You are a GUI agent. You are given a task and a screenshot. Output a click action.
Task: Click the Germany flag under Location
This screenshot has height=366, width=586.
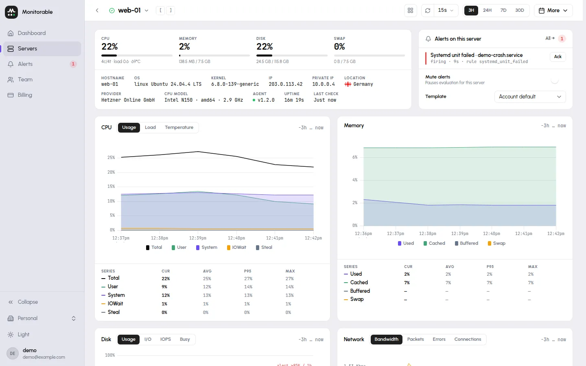coord(348,84)
